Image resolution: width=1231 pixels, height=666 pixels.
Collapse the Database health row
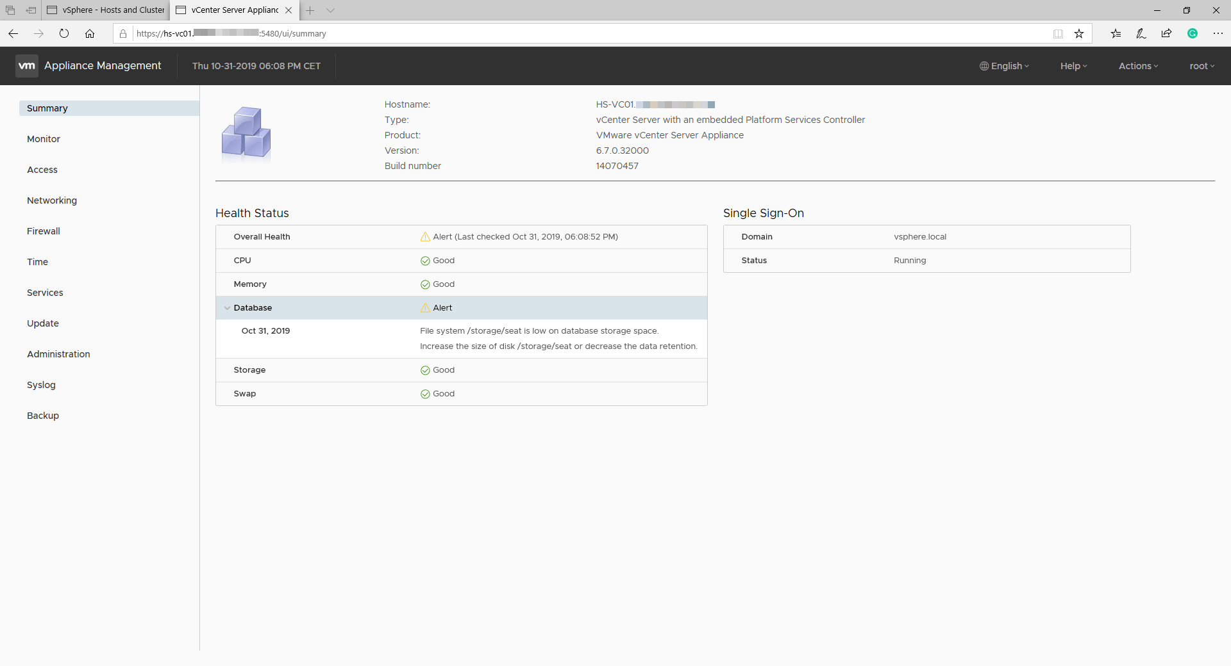[x=227, y=308]
